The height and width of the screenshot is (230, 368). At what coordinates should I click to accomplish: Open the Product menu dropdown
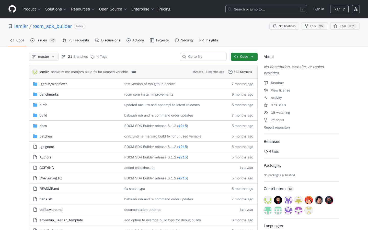[31, 9]
